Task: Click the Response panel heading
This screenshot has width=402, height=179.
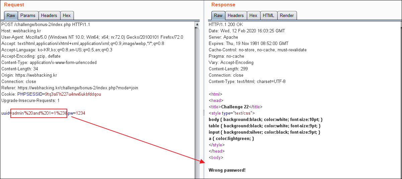Action: click(x=223, y=5)
